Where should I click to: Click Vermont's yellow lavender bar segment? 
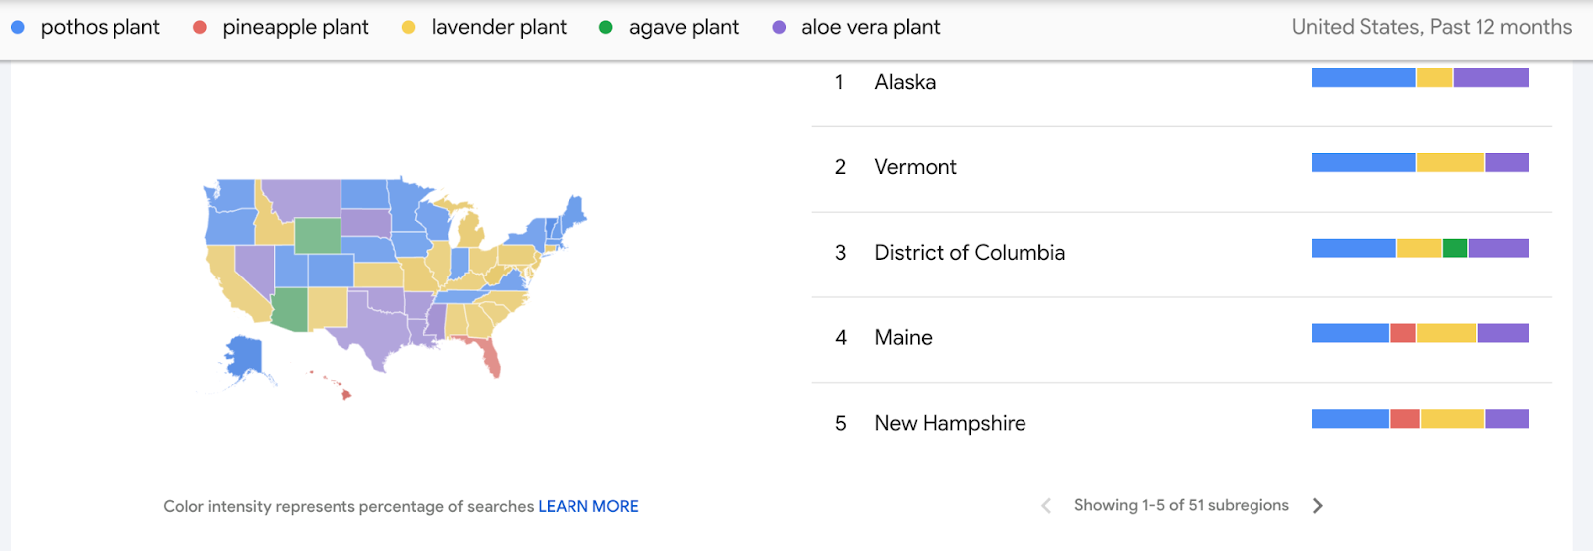[1451, 162]
